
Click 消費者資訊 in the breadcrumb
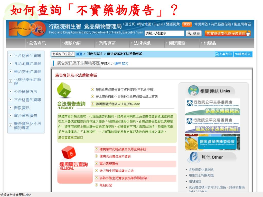(x=95, y=54)
